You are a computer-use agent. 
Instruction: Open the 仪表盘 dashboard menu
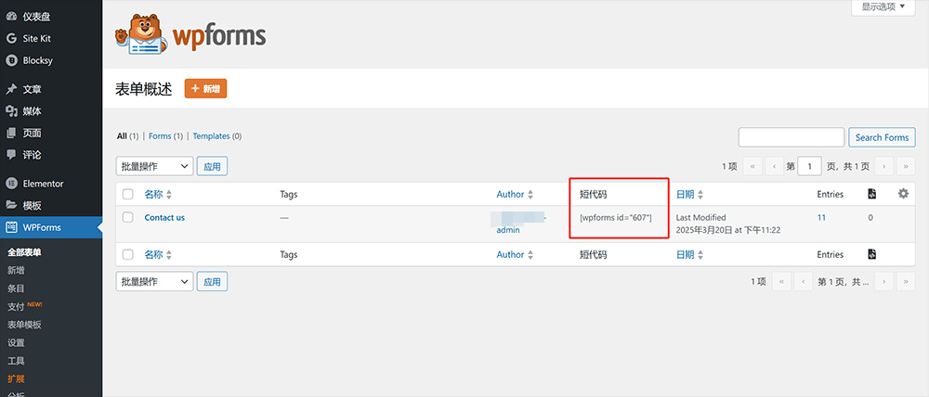51,17
